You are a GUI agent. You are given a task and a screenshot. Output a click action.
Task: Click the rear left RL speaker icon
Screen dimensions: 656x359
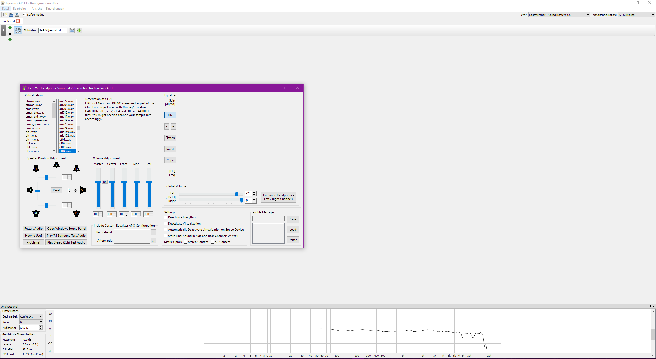(x=36, y=213)
